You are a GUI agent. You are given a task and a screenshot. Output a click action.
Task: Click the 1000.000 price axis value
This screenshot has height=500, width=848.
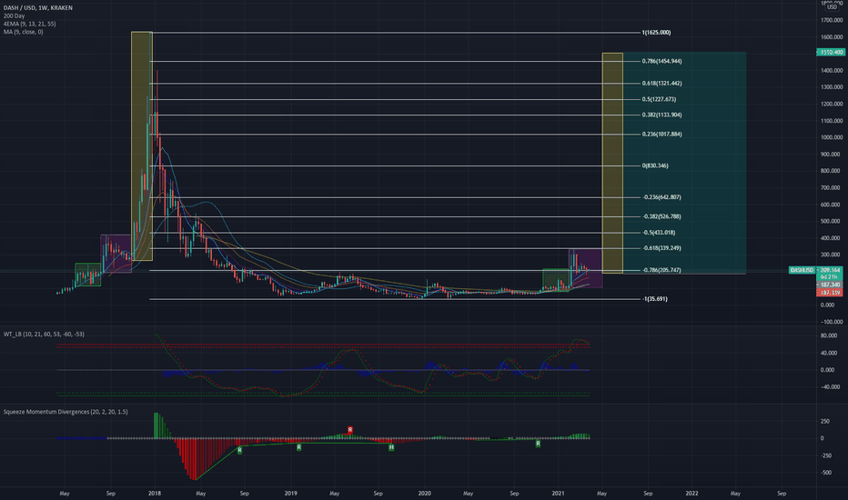(832, 137)
